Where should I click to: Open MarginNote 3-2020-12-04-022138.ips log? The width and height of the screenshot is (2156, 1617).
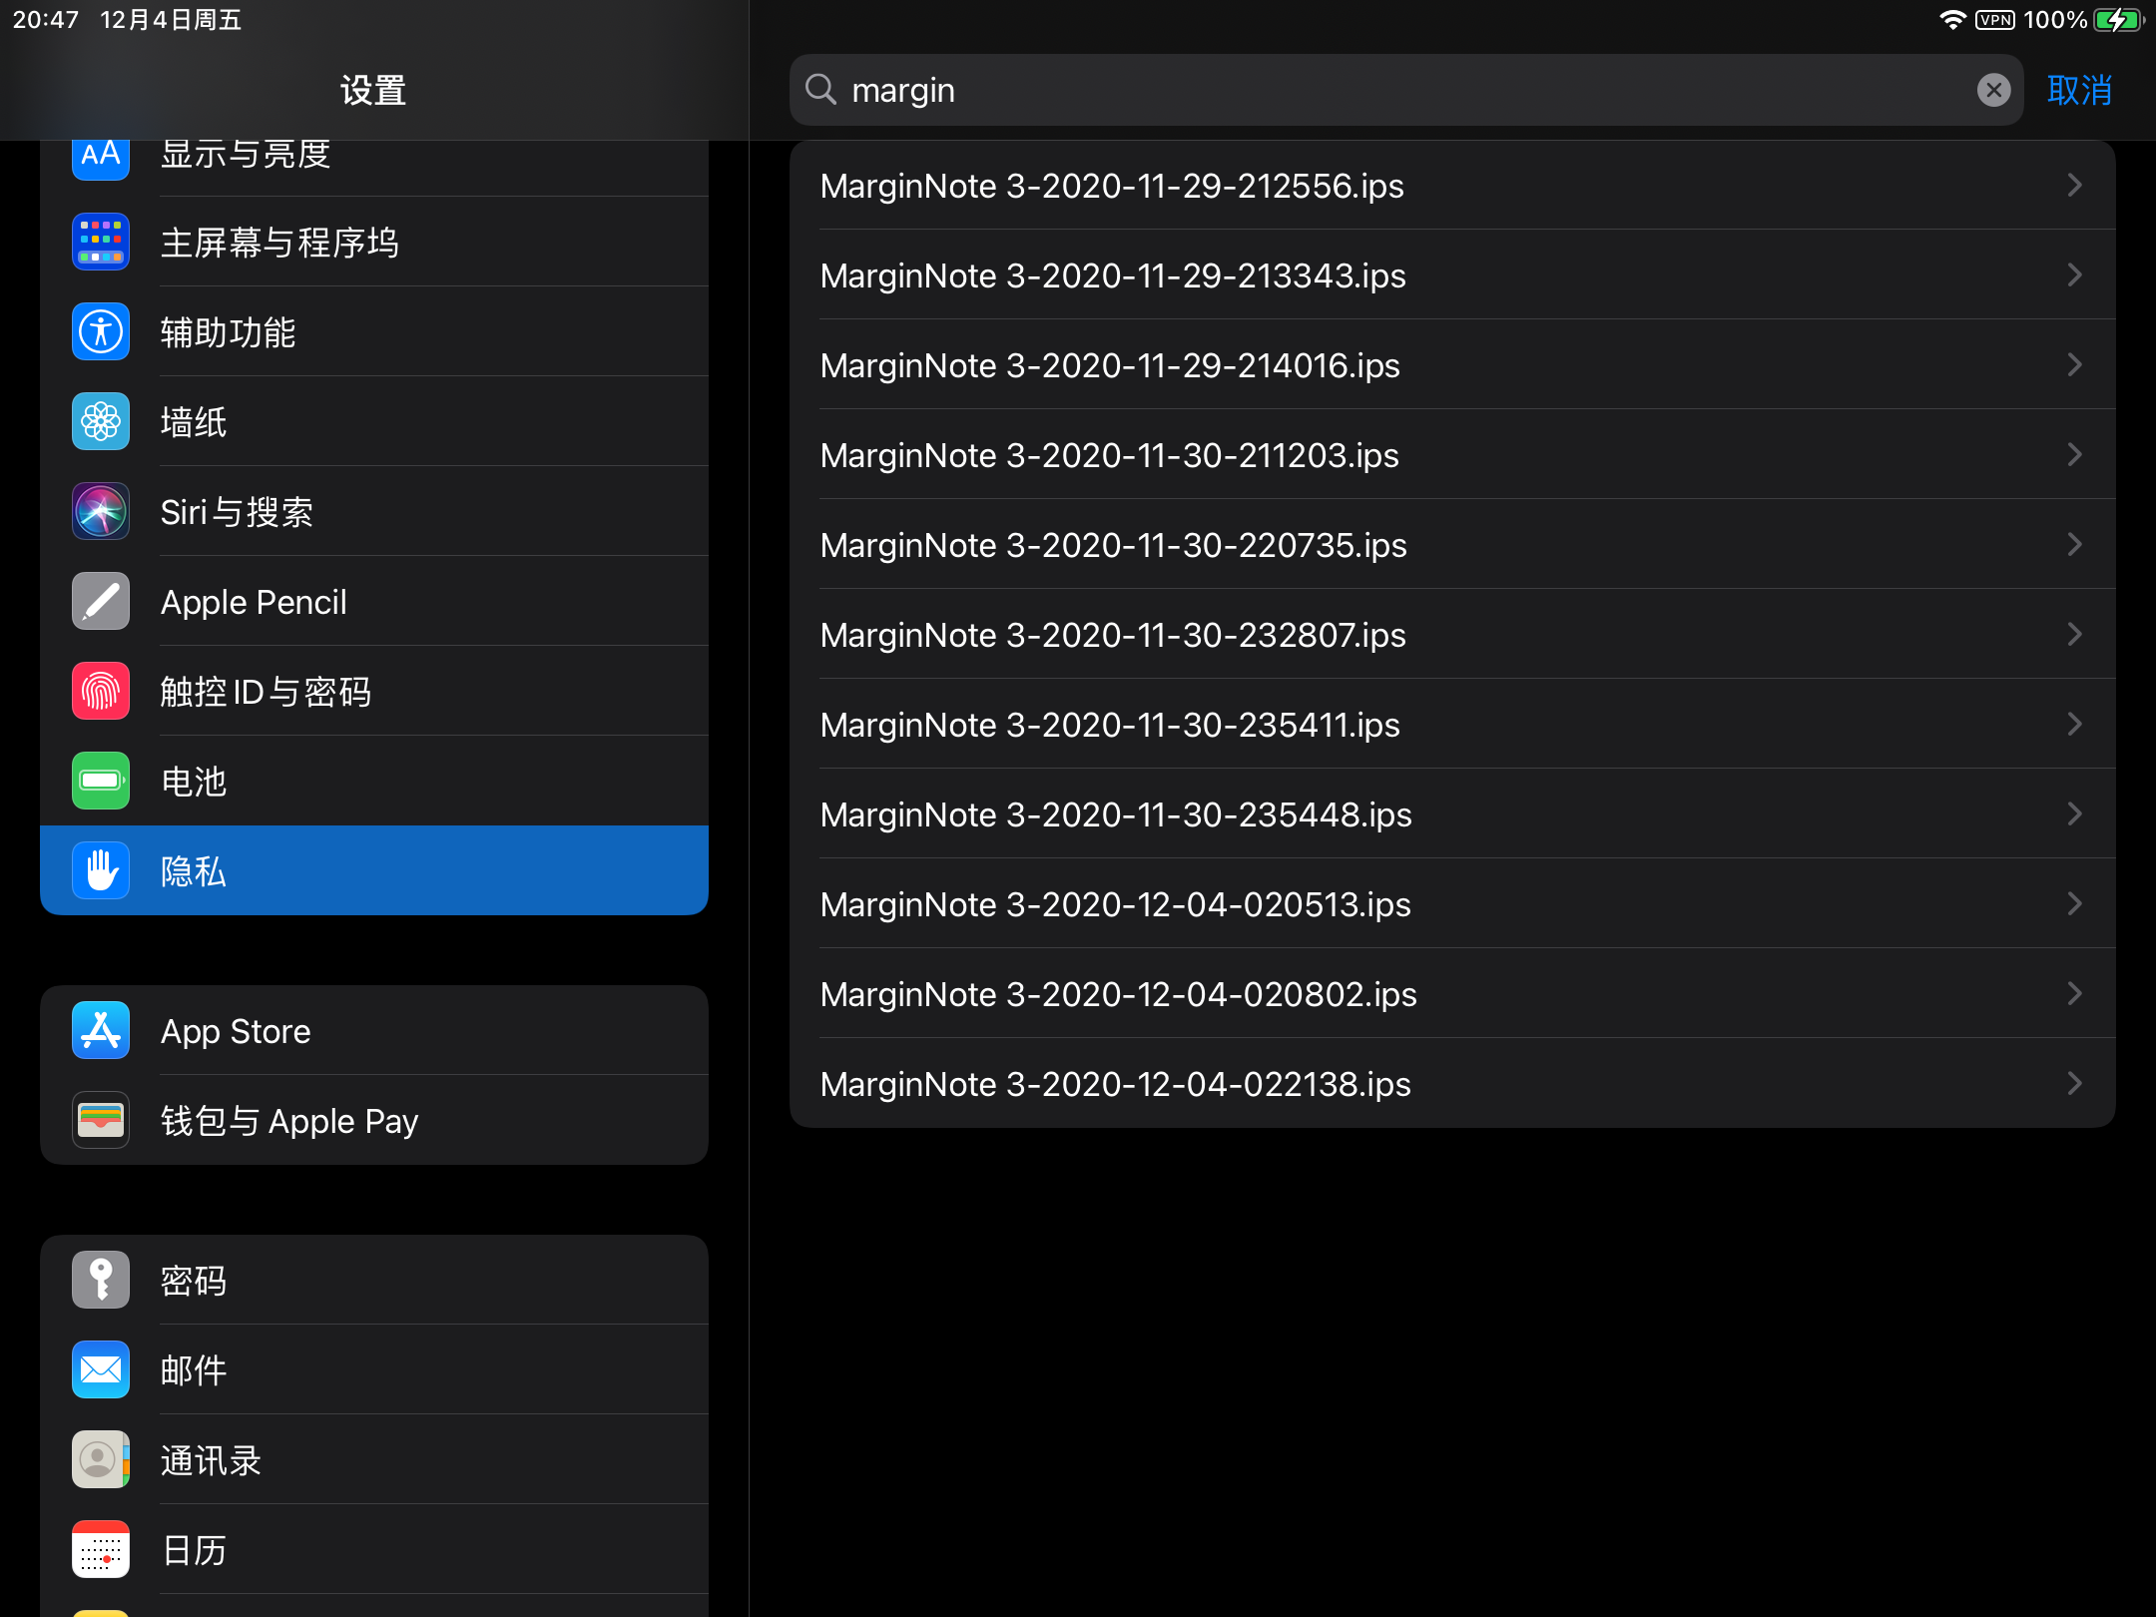(1452, 1083)
